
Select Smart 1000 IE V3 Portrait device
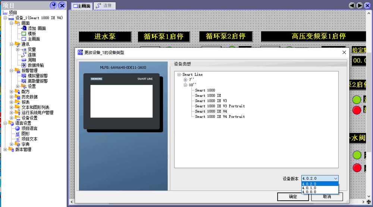220,106
